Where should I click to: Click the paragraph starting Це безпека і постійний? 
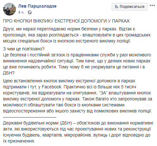(x=77, y=64)
